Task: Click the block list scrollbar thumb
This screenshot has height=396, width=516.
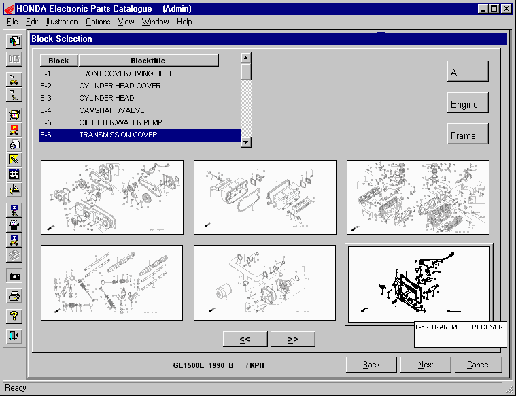Action: coord(246,72)
